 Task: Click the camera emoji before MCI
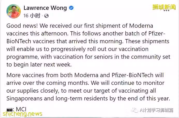tap(10, 110)
